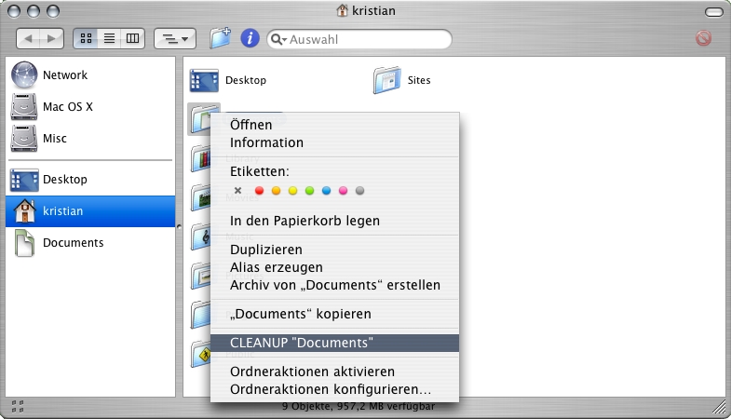Click the kristian window title proxy icon
The width and height of the screenshot is (731, 419).
coord(342,10)
